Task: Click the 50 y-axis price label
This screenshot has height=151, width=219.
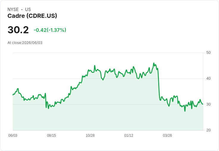Action: click(208, 53)
